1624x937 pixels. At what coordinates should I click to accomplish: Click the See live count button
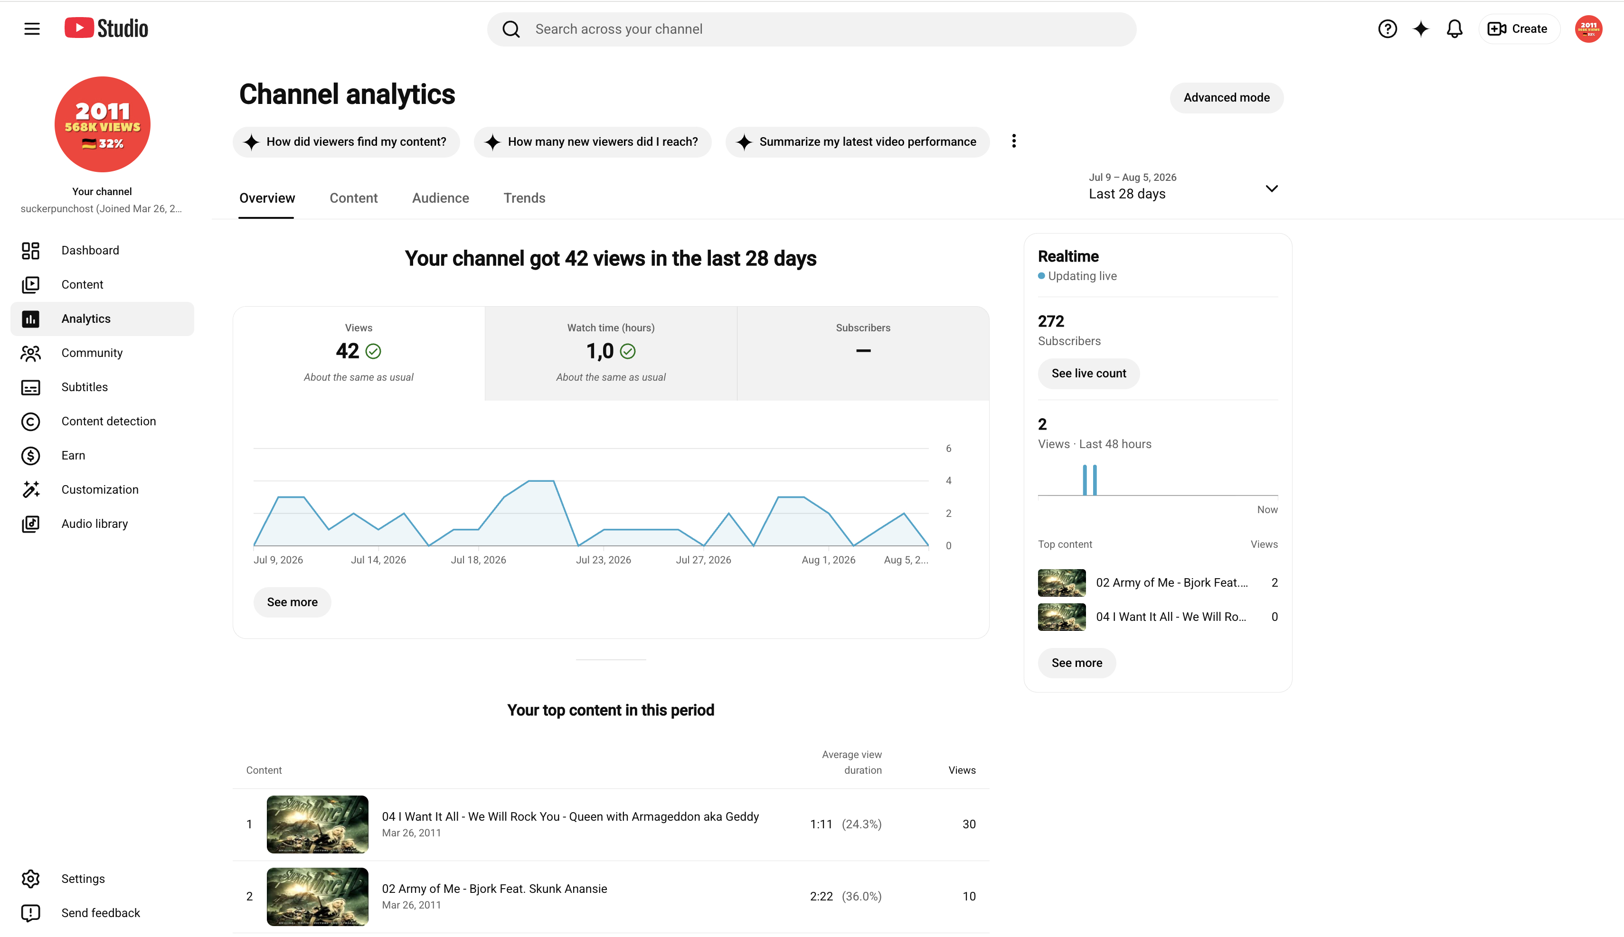pyautogui.click(x=1088, y=374)
